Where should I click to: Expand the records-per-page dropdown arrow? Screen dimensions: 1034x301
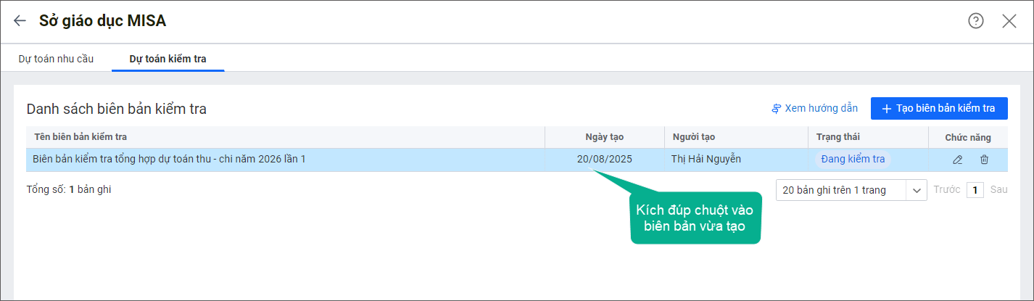point(917,190)
